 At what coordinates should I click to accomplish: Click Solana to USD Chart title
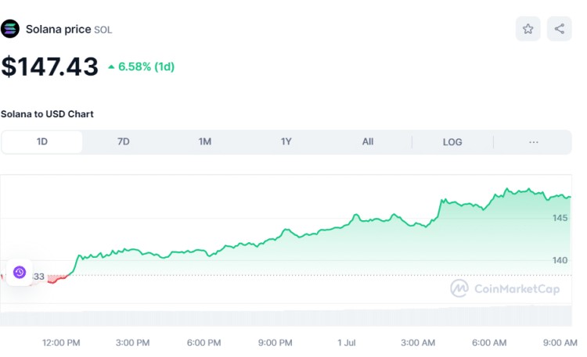pos(47,114)
